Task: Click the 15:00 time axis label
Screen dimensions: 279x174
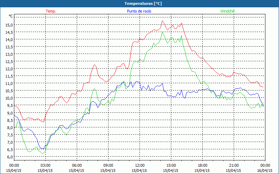Action: pos(171,165)
